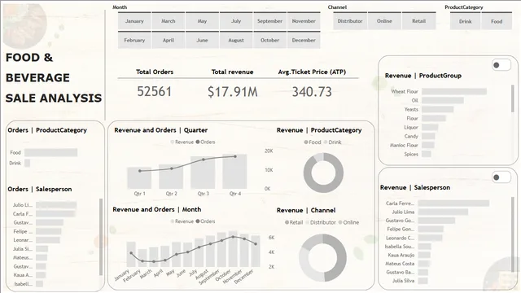Select April month slicer button

pos(169,40)
